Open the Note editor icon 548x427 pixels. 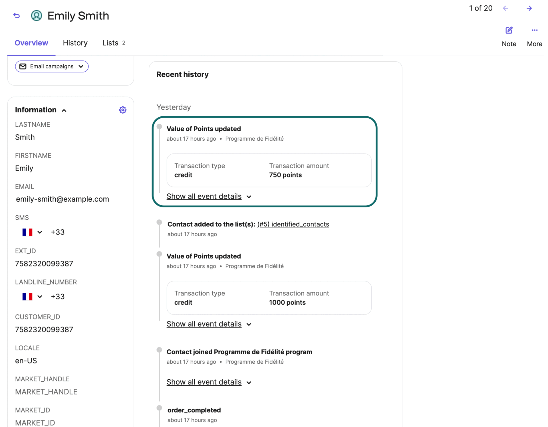pos(509,31)
